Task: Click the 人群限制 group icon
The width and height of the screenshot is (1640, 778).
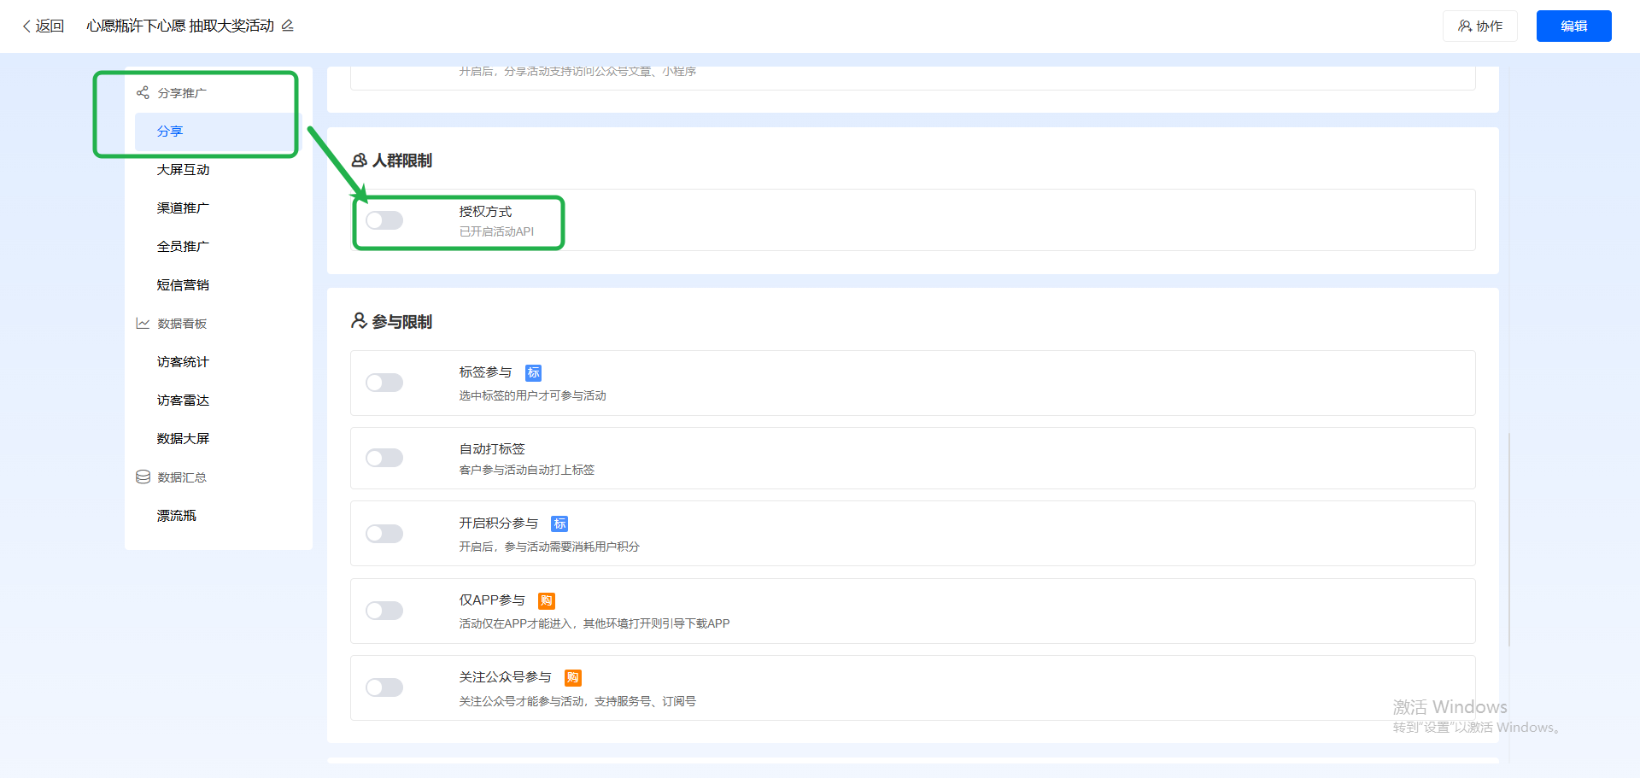Action: click(360, 161)
